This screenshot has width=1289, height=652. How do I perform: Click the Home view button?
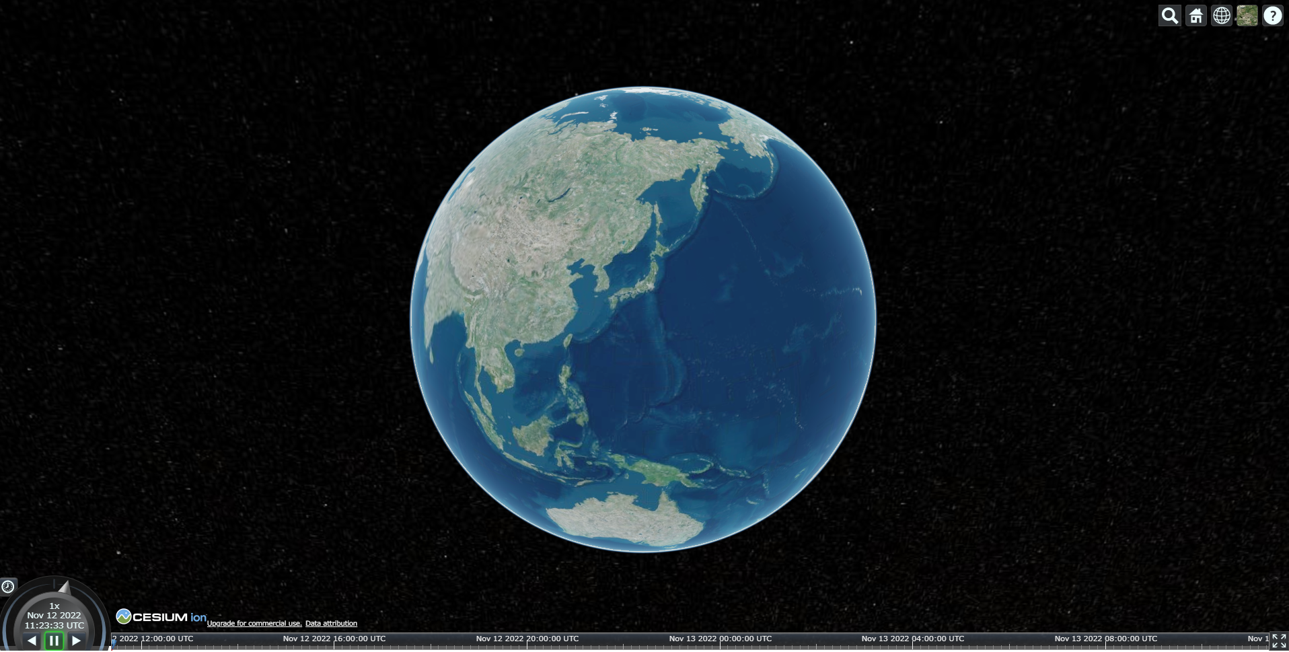coord(1195,15)
